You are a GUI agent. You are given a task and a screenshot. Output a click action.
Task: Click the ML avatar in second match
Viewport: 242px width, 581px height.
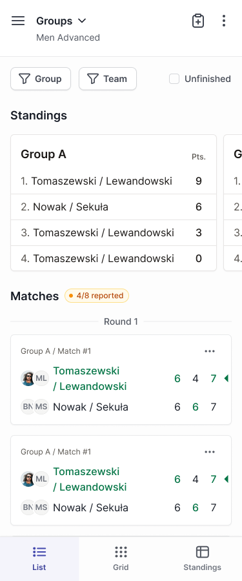[41, 479]
